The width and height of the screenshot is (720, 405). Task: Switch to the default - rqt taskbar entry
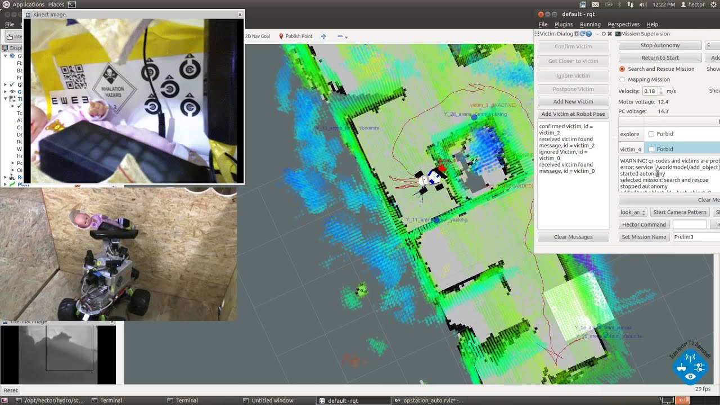coord(353,400)
